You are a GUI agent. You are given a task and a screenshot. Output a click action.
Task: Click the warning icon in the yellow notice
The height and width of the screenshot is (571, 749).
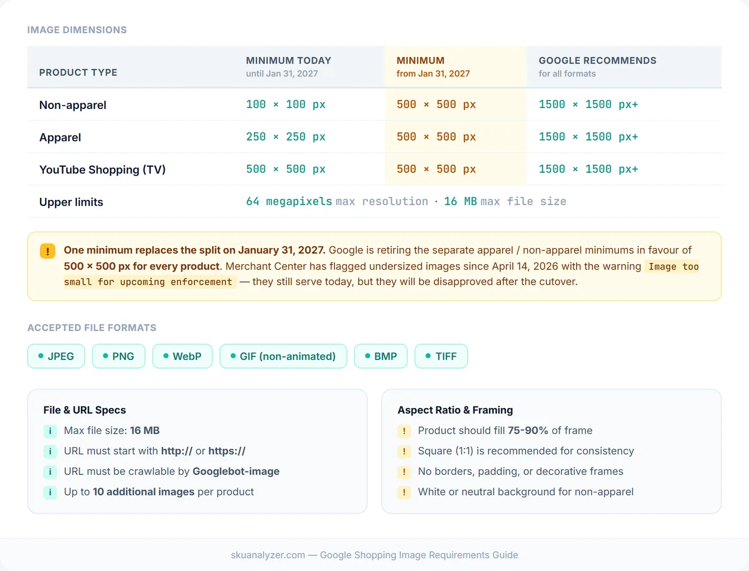48,251
